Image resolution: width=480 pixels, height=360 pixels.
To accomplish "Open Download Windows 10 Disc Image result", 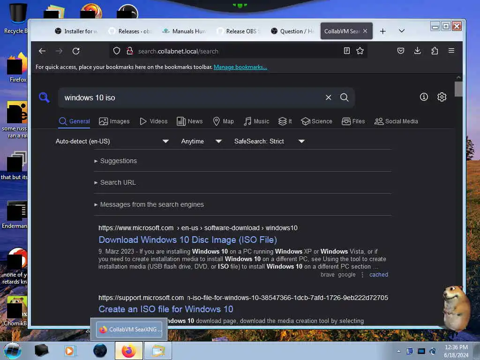I will [x=187, y=240].
